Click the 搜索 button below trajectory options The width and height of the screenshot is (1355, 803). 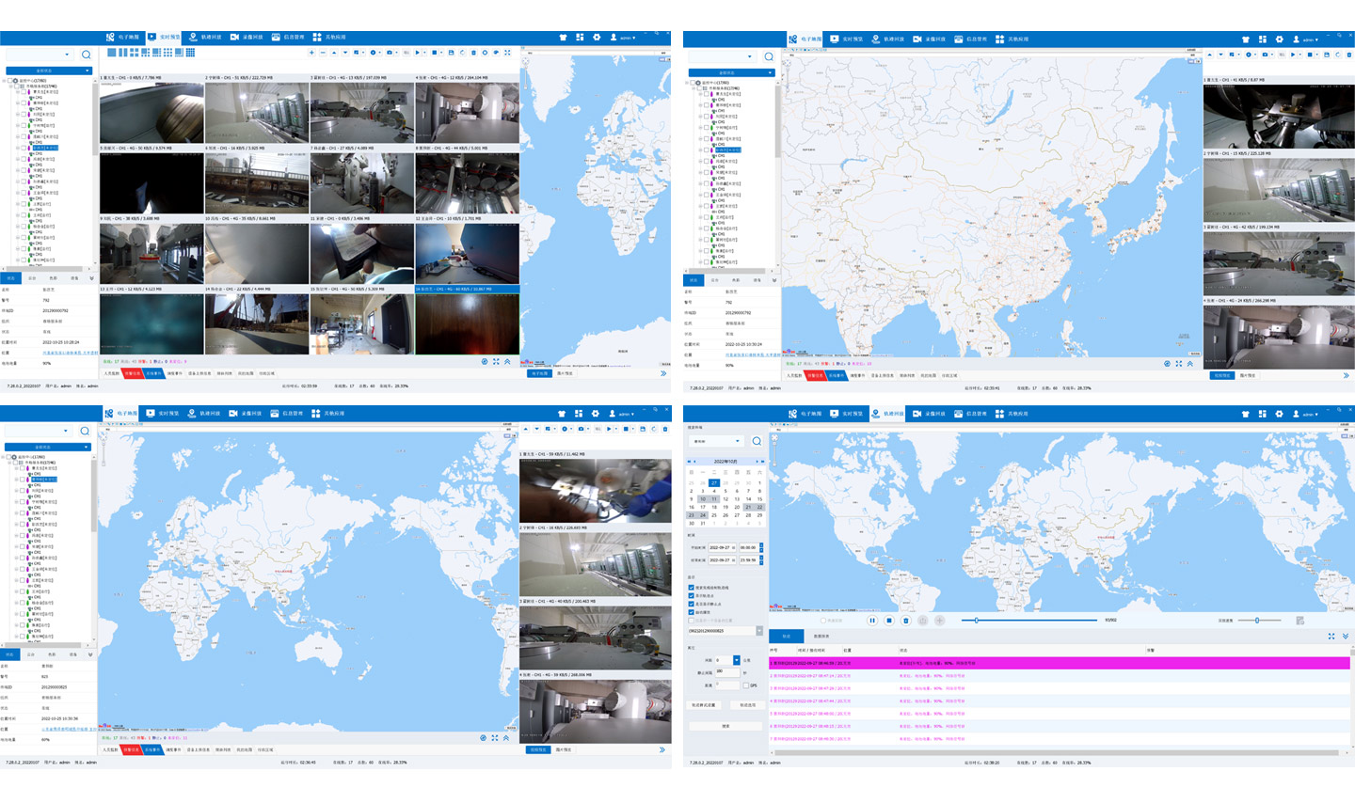[725, 726]
